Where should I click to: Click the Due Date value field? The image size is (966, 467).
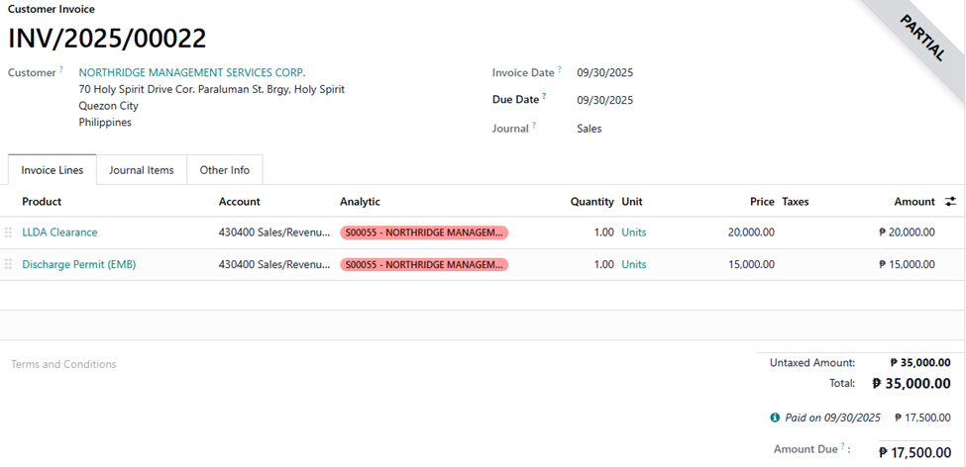coord(605,100)
